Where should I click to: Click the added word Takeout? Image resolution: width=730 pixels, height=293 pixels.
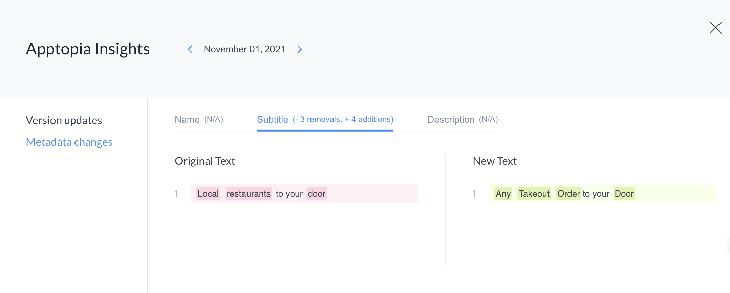pyautogui.click(x=534, y=194)
